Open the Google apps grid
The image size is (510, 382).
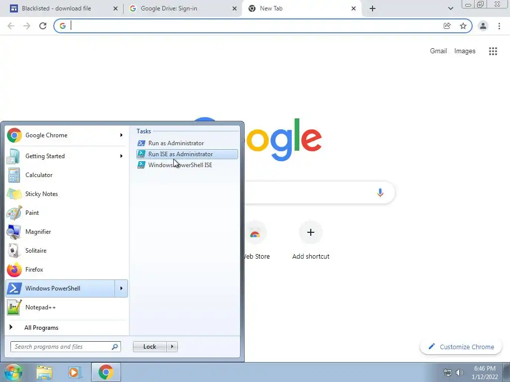coord(493,51)
